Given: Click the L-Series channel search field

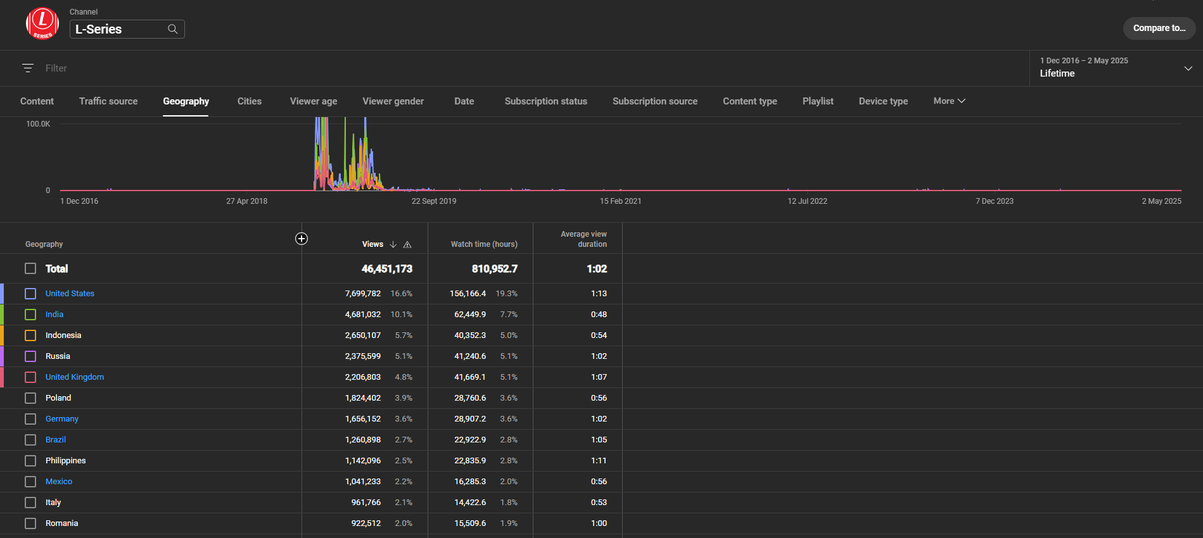Looking at the screenshot, I should 127,29.
